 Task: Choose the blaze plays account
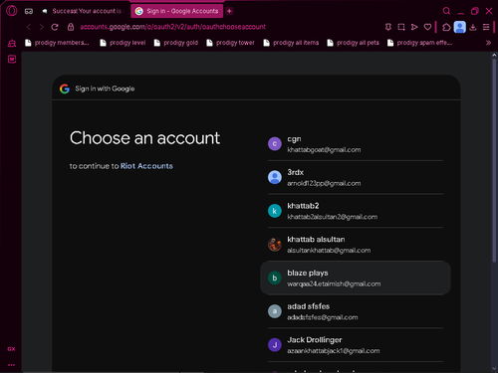point(356,278)
